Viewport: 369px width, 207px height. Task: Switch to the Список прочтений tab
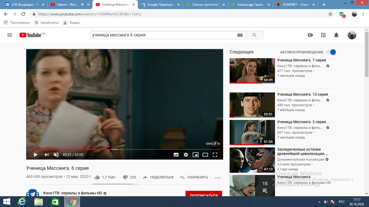tap(206, 4)
